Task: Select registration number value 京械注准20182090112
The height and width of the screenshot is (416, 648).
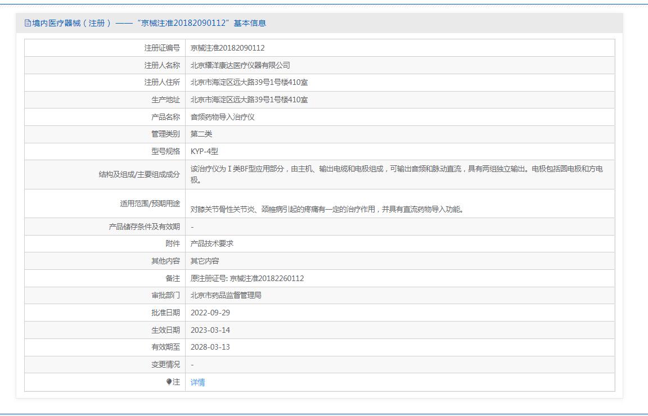Action: 227,48
